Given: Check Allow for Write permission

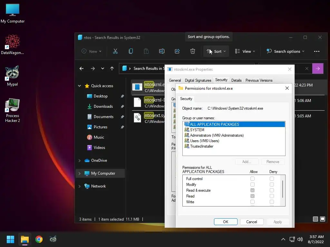Looking at the screenshot, I should pos(252,202).
